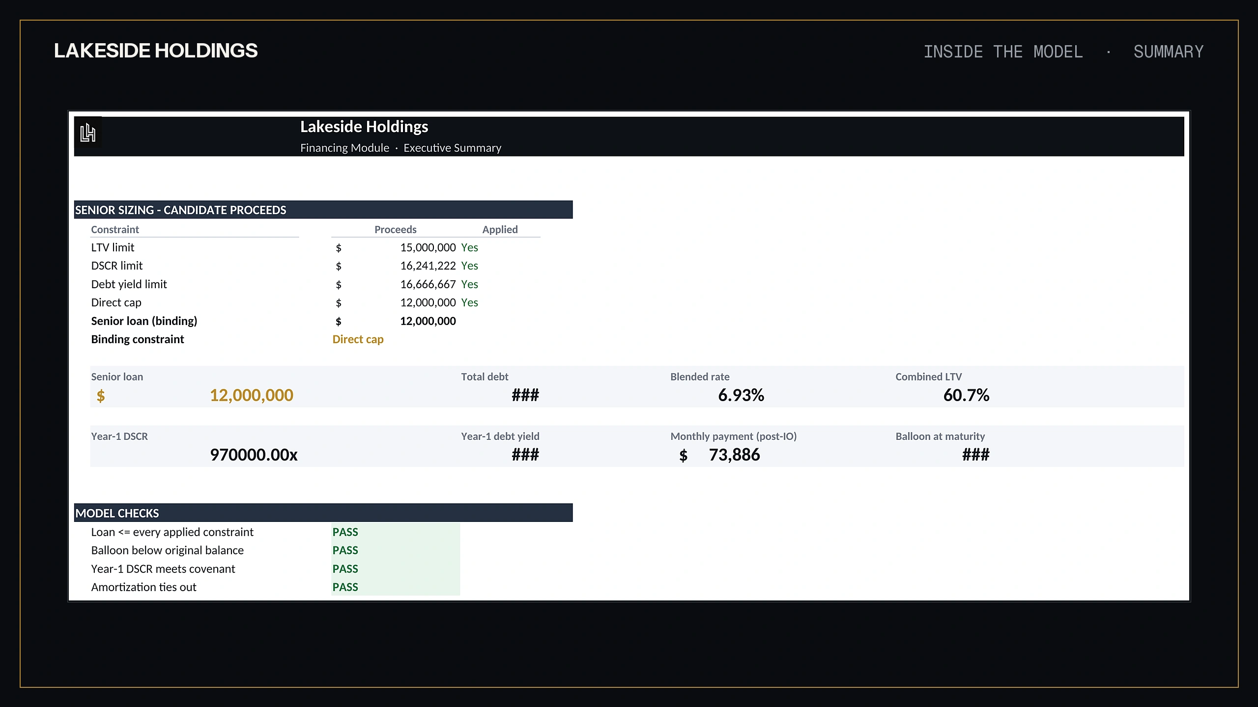Click the Total debt KPI label
1258x707 pixels.
coord(485,377)
